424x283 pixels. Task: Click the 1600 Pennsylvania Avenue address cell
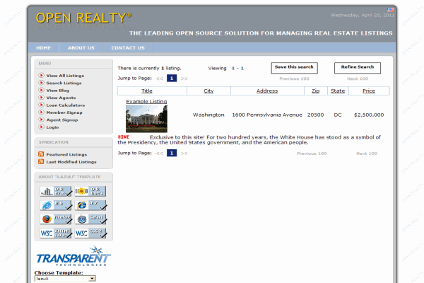(x=267, y=115)
